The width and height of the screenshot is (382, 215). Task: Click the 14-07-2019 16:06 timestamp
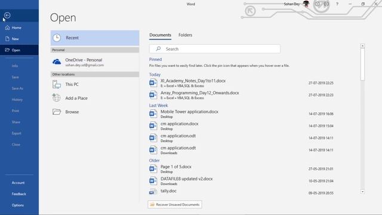pos(321,114)
